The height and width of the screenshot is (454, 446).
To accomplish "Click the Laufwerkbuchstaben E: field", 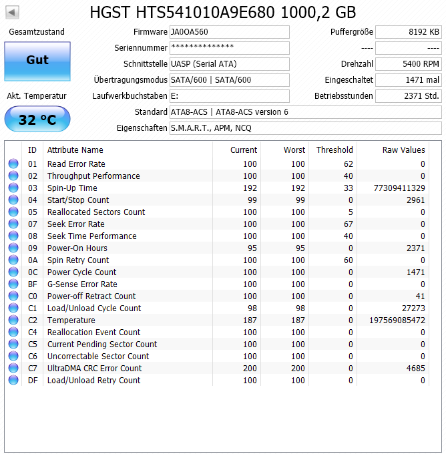I will click(230, 96).
